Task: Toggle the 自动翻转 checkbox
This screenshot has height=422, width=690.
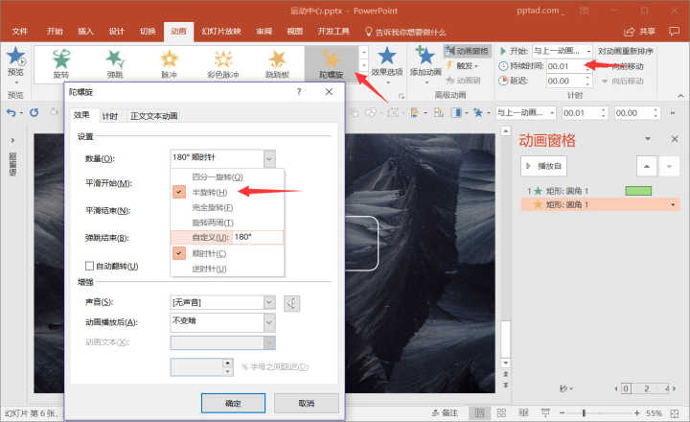Action: 89,266
